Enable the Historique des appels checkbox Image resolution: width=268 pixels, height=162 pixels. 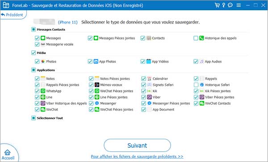196,38
